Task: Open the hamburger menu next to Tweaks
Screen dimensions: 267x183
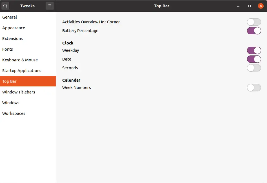Action: (50, 6)
